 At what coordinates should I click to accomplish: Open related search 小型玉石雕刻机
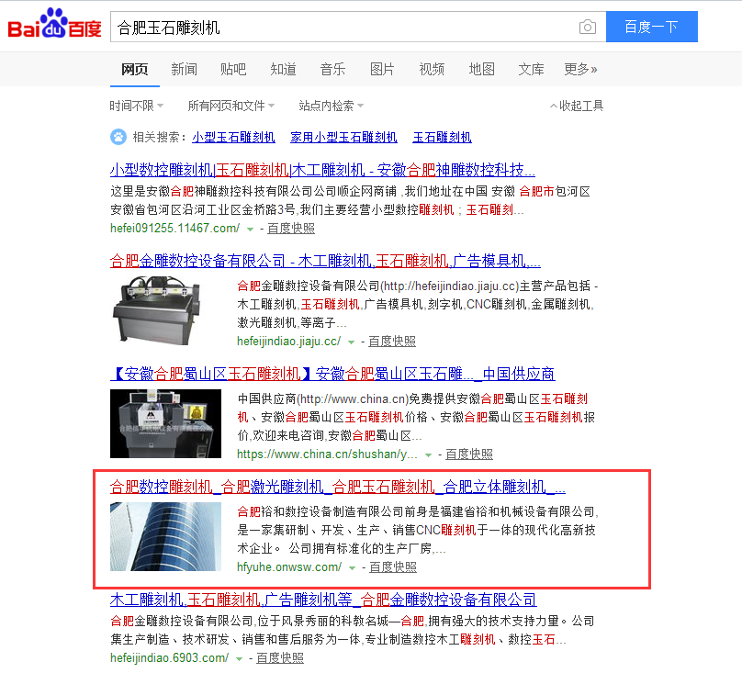(234, 137)
